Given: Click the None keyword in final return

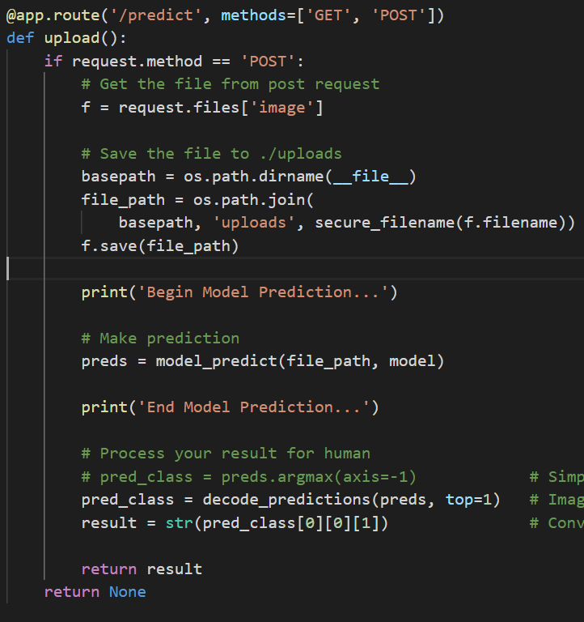Looking at the screenshot, I should (x=128, y=592).
